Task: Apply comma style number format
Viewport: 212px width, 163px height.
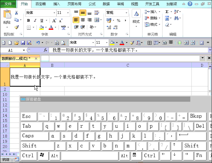Action: [x=125, y=21]
